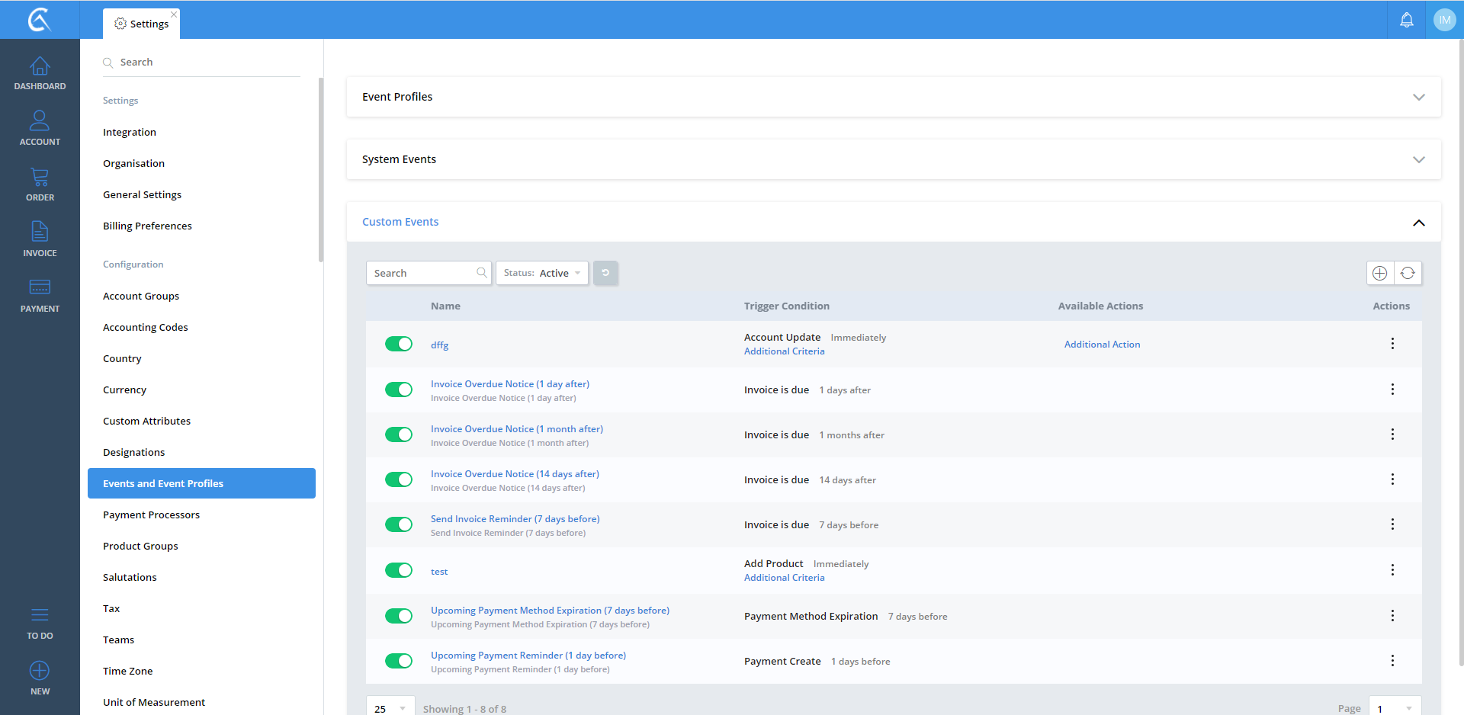
Task: Open the Payment card icon
Action: point(40,288)
